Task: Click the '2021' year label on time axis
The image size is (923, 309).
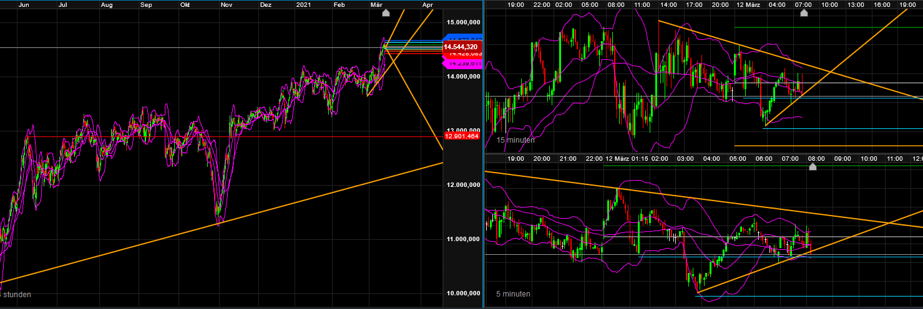Action: (x=304, y=4)
